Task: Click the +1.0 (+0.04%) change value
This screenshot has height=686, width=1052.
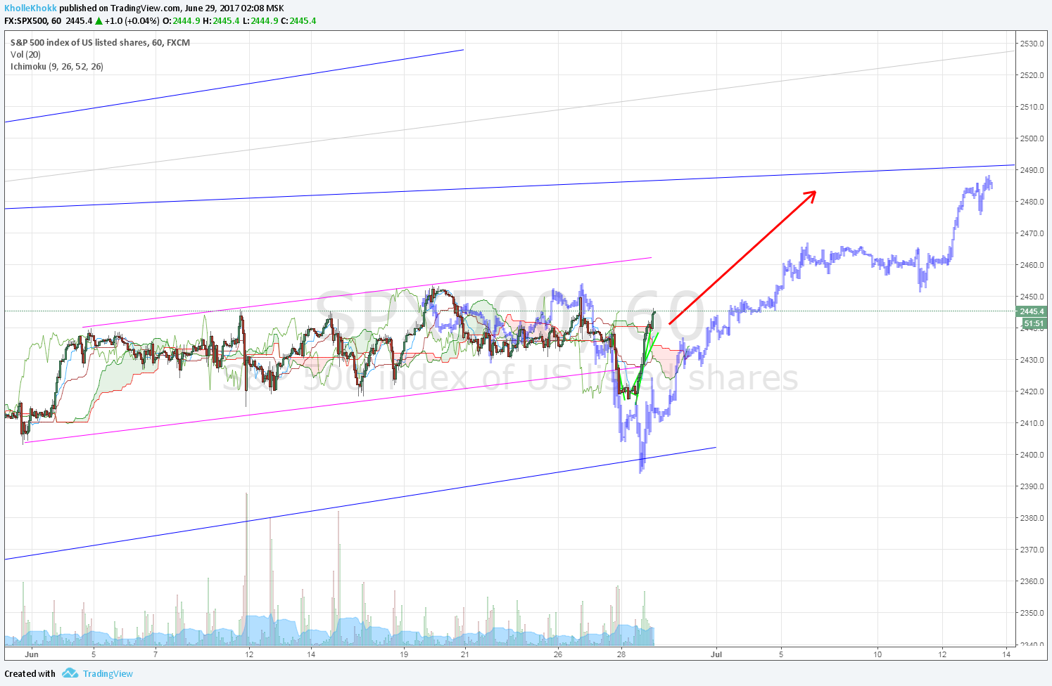Action: pyautogui.click(x=132, y=21)
